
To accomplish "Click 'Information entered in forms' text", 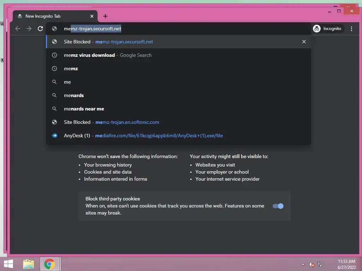I will [x=116, y=179].
